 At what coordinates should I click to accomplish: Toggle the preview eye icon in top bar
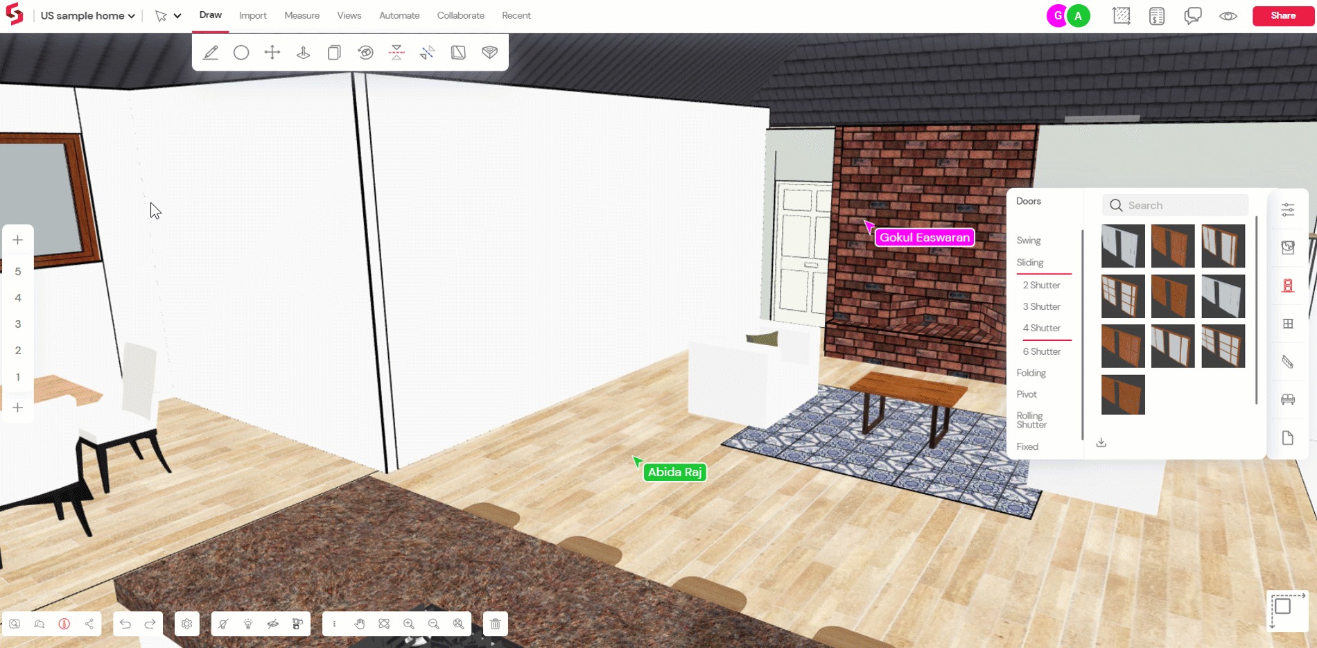click(x=1228, y=15)
